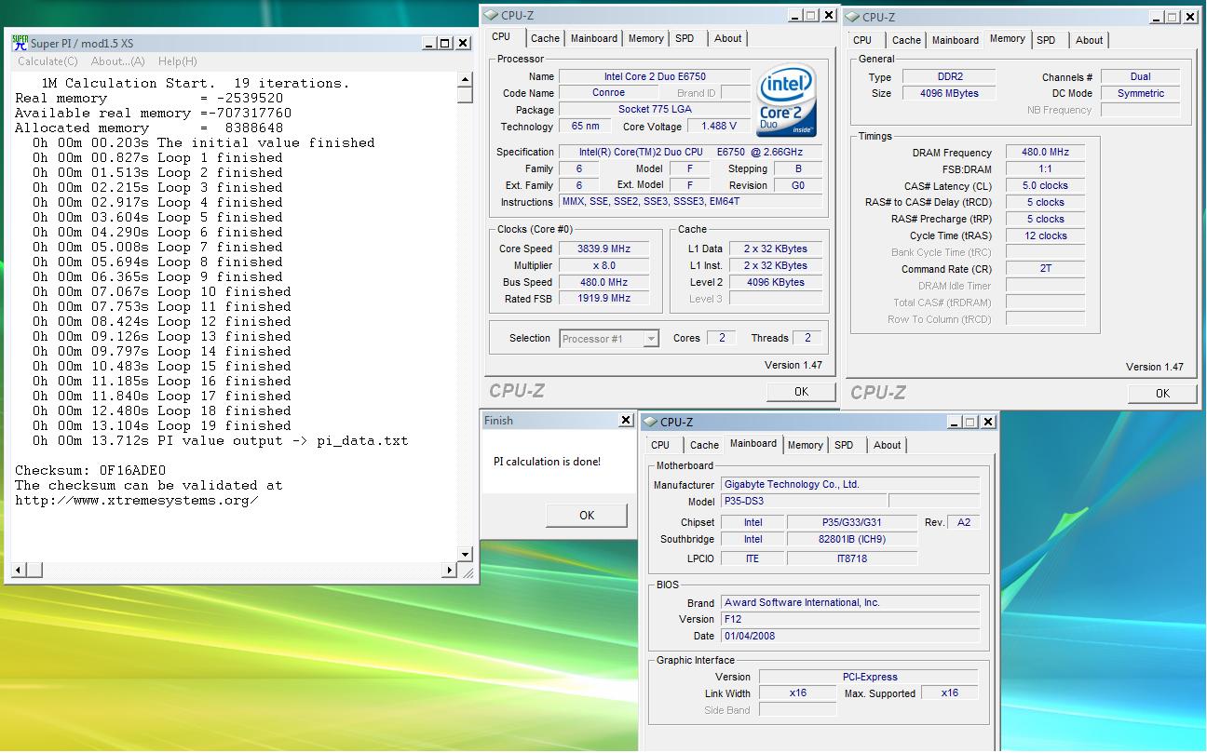This screenshot has width=1207, height=753.
Task: Click the BIOS Date 01/04/2008 field
Action: pyautogui.click(x=850, y=636)
